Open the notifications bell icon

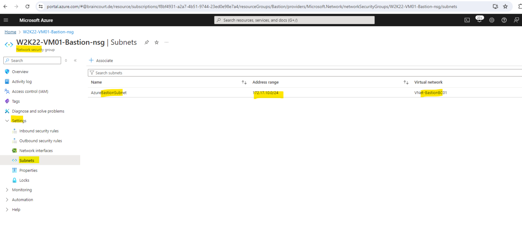[x=480, y=20]
